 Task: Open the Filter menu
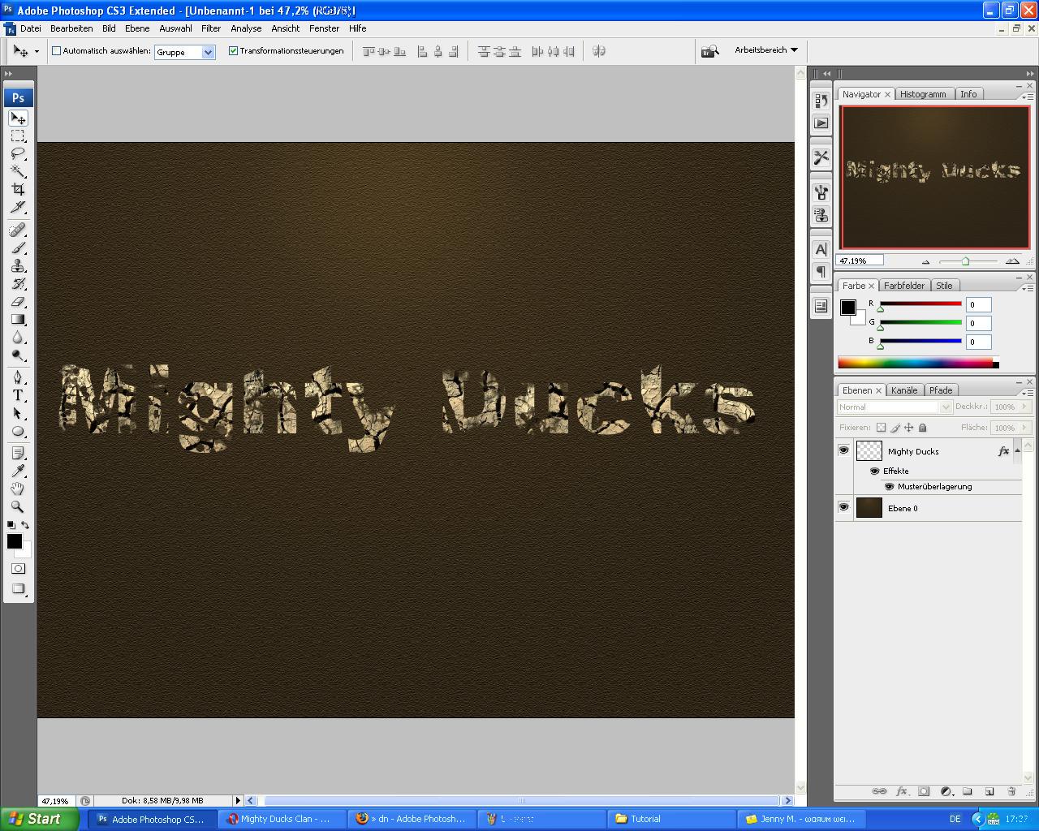pos(211,28)
